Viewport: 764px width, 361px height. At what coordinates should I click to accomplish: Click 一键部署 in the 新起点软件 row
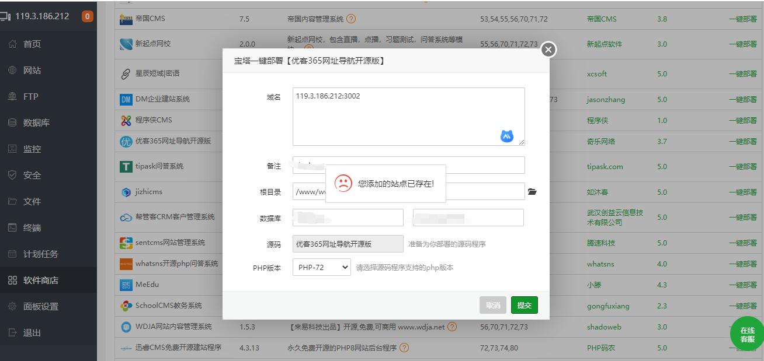click(742, 44)
